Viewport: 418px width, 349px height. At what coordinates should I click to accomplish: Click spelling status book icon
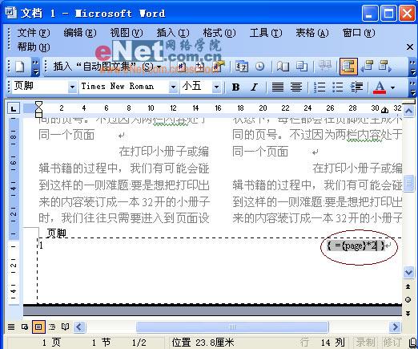(412, 342)
